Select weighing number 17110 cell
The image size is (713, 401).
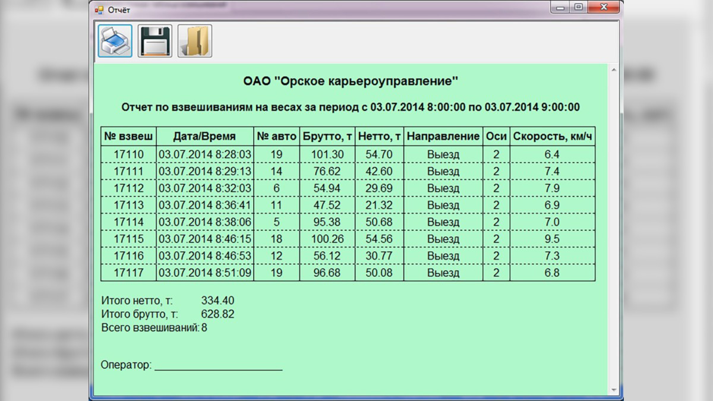pyautogui.click(x=128, y=154)
